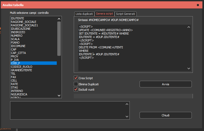
Task: Select the RATE field
Action: click(x=34, y=84)
